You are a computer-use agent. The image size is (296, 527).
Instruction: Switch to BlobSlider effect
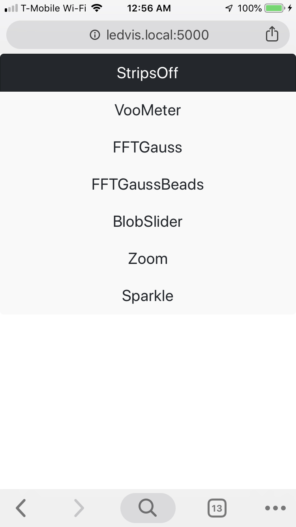(x=148, y=221)
